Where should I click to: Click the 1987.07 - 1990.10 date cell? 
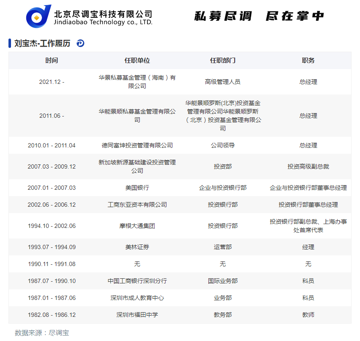[x=52, y=281]
